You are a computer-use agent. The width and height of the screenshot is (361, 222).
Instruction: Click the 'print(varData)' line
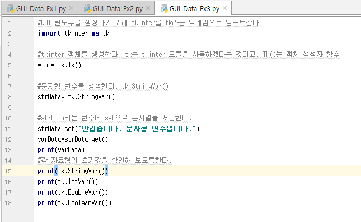[x=61, y=150]
